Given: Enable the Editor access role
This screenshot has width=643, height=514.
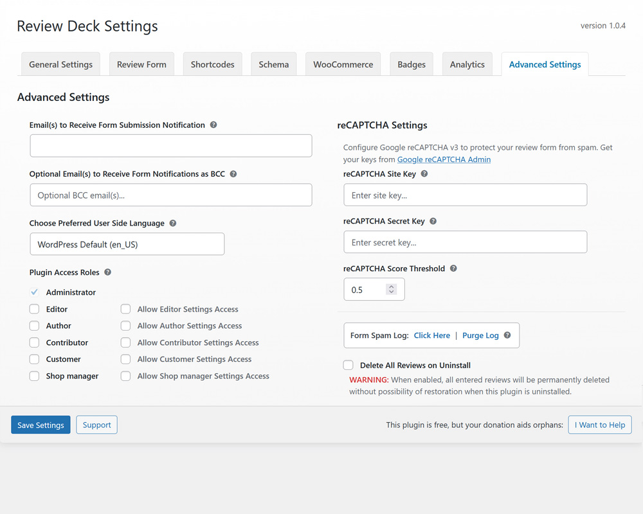Looking at the screenshot, I should [x=34, y=309].
